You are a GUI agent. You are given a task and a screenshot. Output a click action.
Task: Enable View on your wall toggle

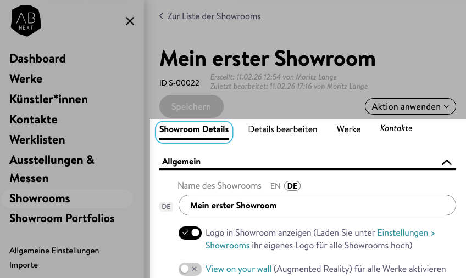[x=190, y=269]
